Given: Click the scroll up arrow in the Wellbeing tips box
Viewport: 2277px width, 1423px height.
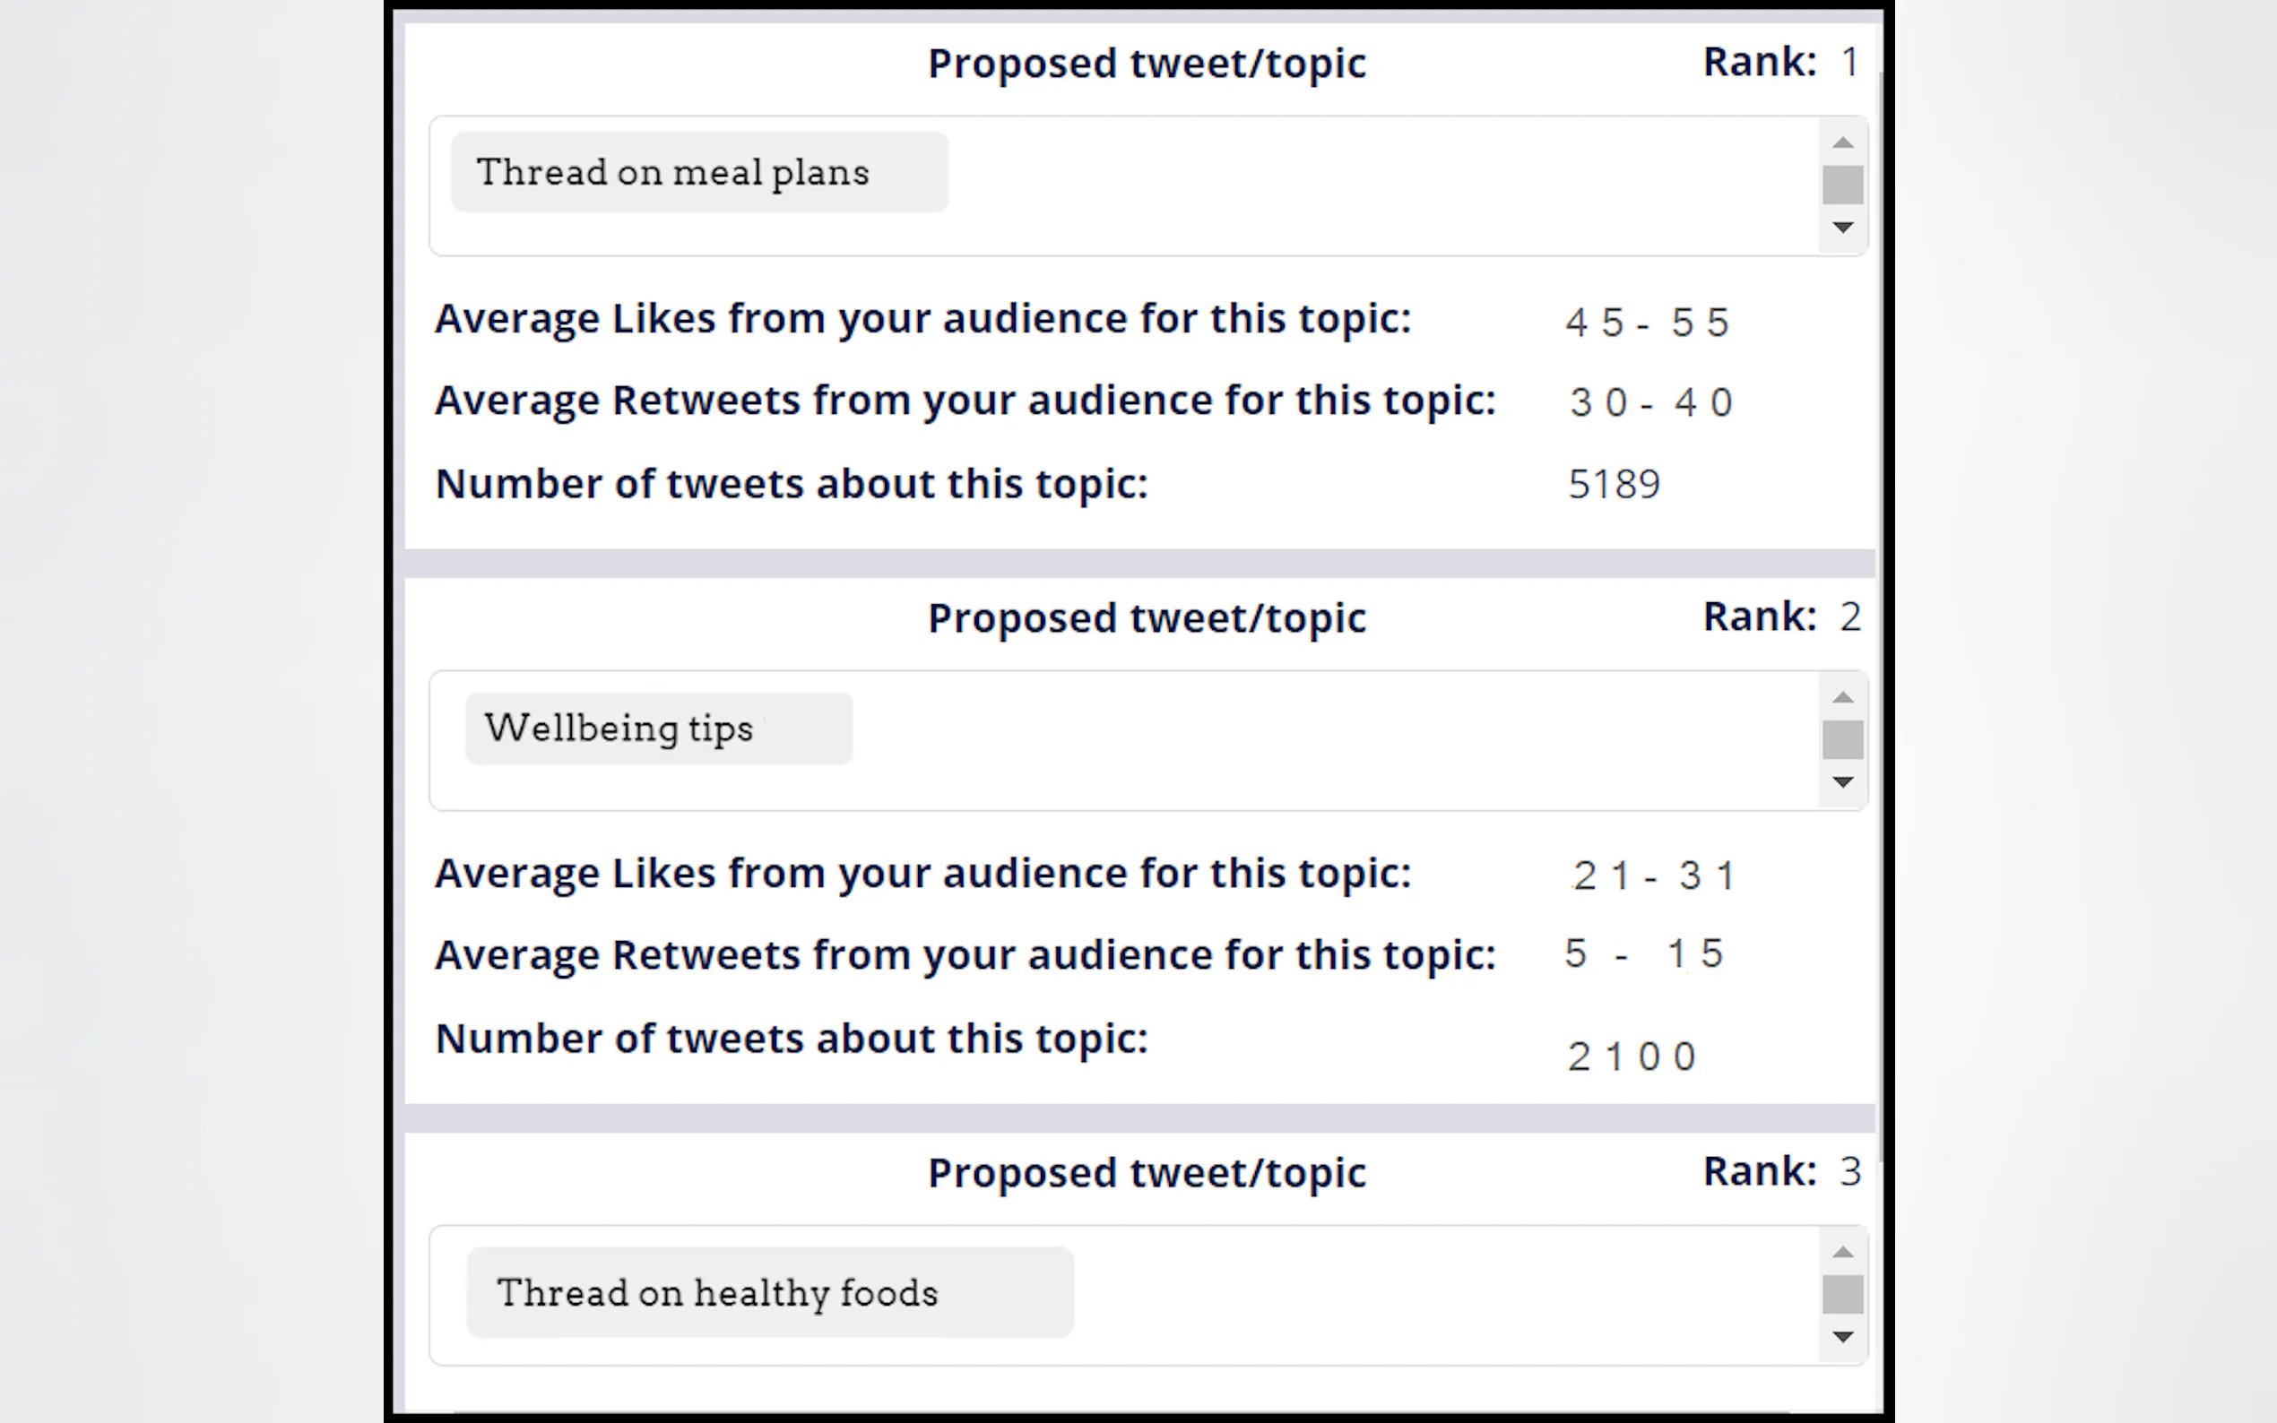Looking at the screenshot, I should (x=1842, y=697).
